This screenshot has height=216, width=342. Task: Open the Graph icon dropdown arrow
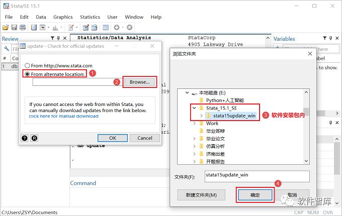61,28
